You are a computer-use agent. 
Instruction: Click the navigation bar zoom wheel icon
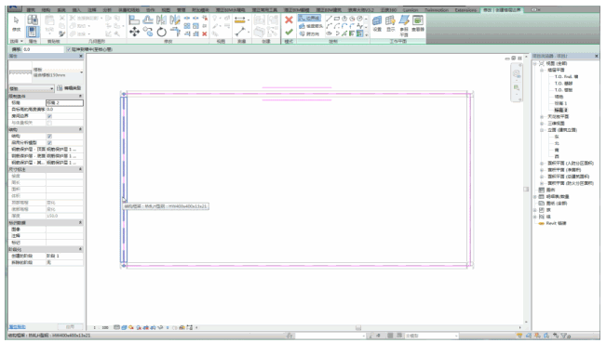point(517,73)
